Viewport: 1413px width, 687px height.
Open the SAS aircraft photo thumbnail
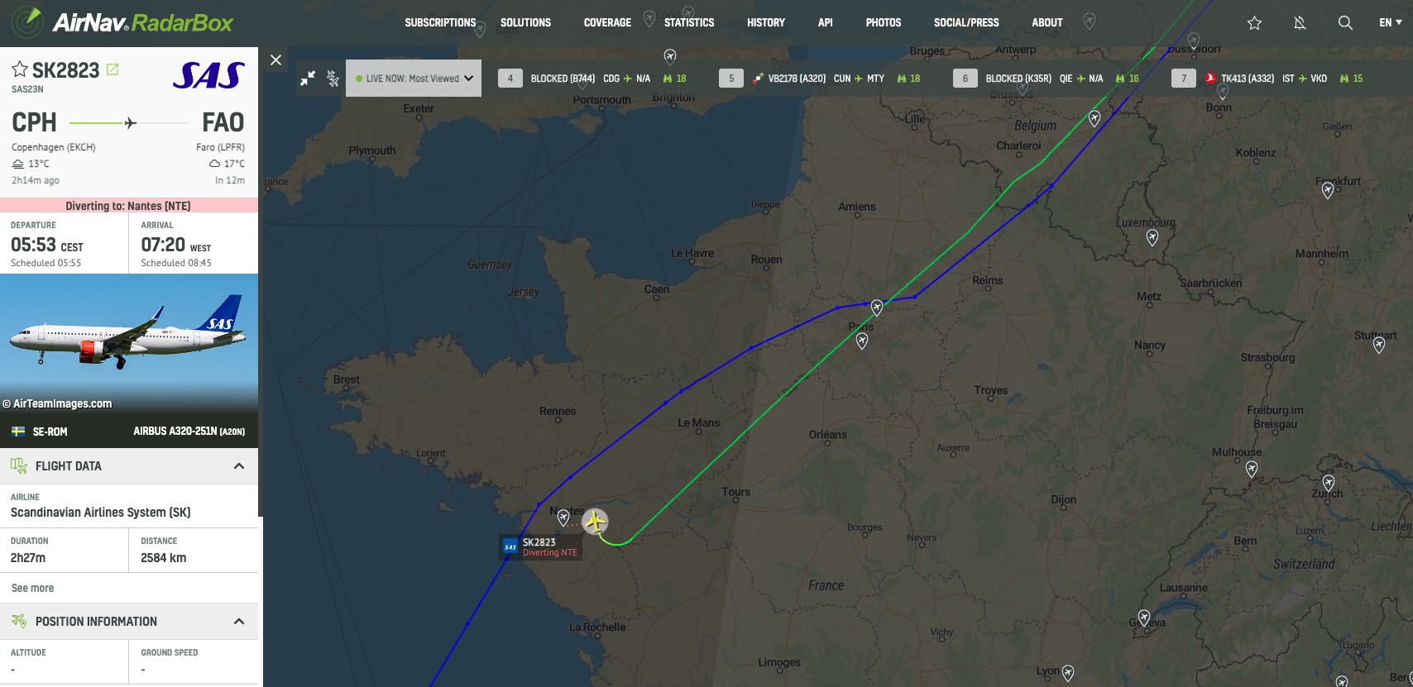129,344
